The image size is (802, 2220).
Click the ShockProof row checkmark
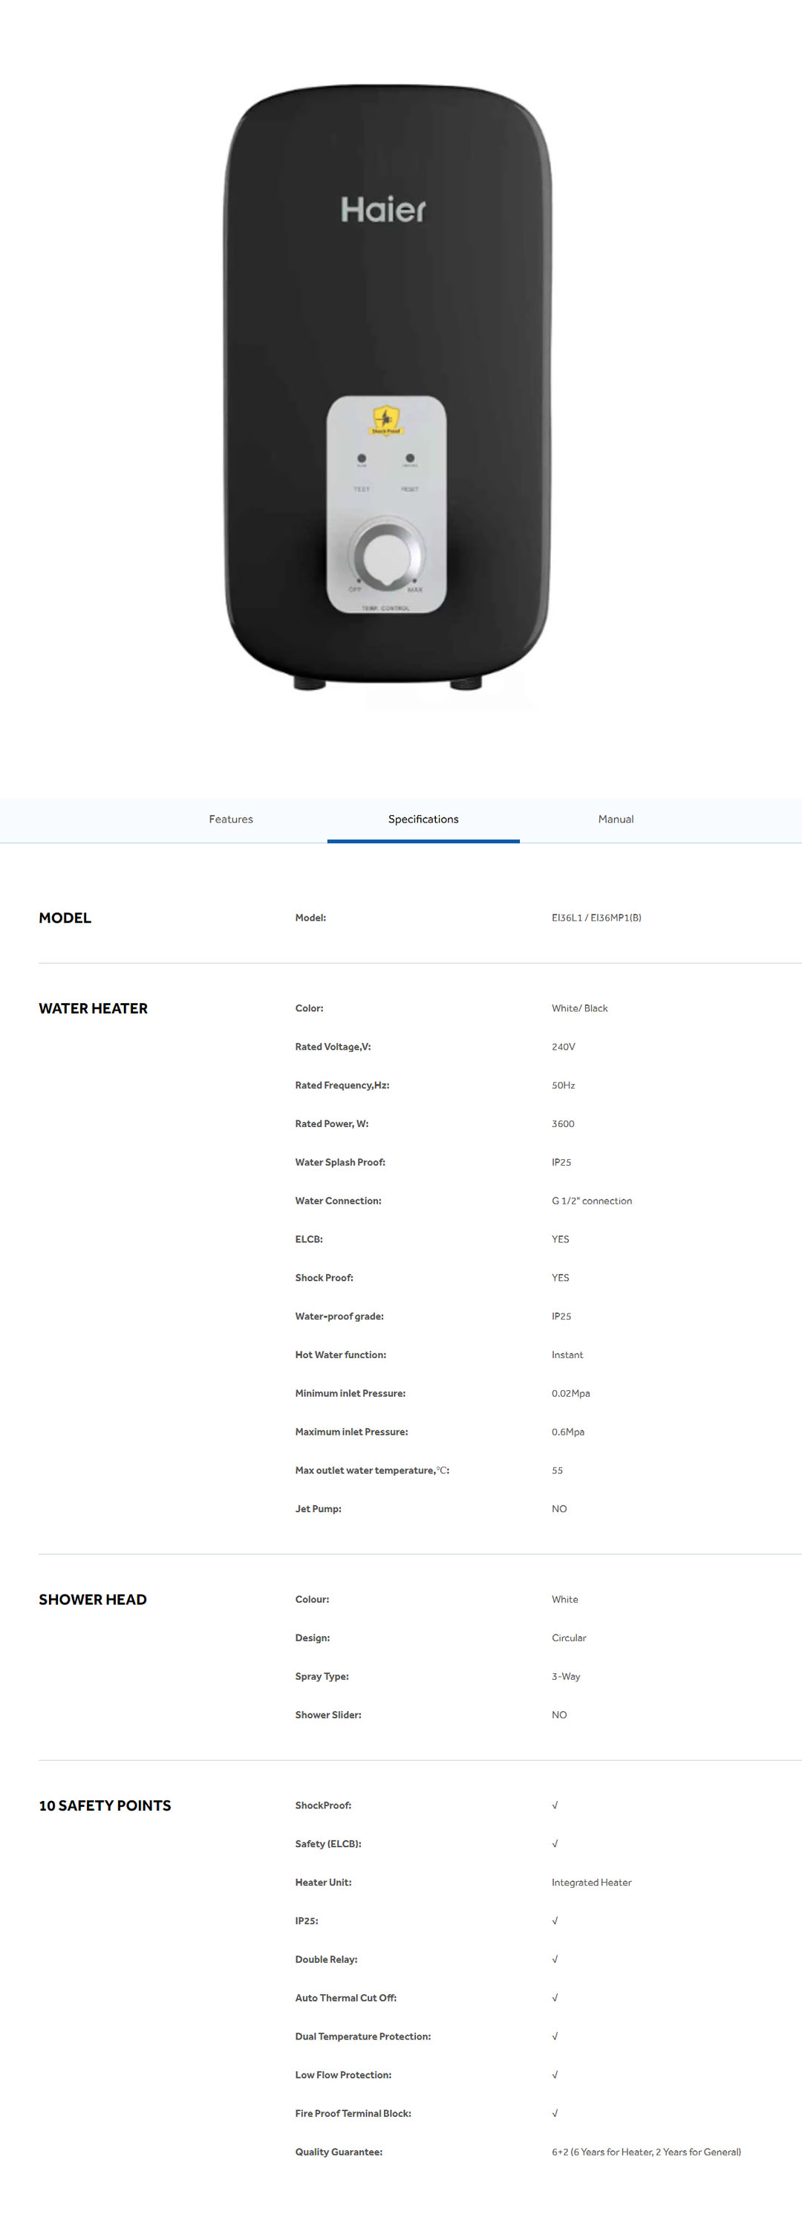pos(555,1805)
